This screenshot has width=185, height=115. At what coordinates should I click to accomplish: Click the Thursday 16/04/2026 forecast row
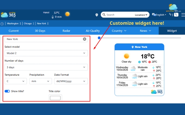pos(139,76)
